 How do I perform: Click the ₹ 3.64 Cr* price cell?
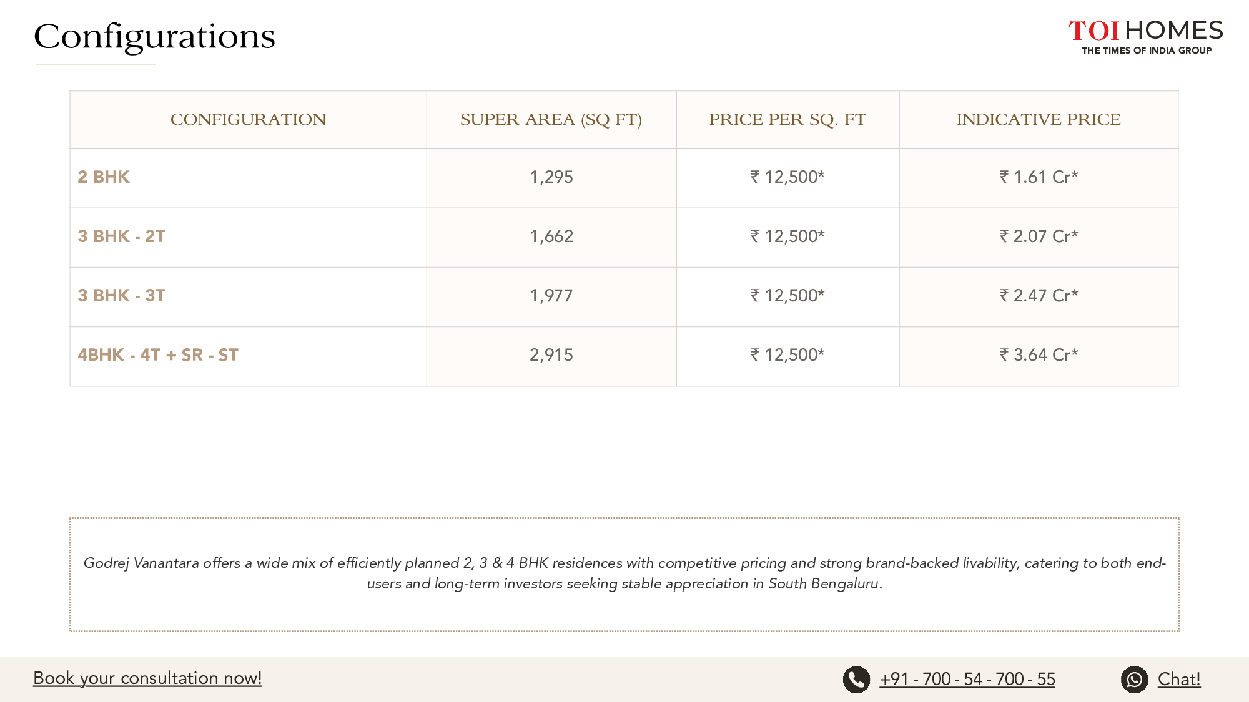point(1039,355)
